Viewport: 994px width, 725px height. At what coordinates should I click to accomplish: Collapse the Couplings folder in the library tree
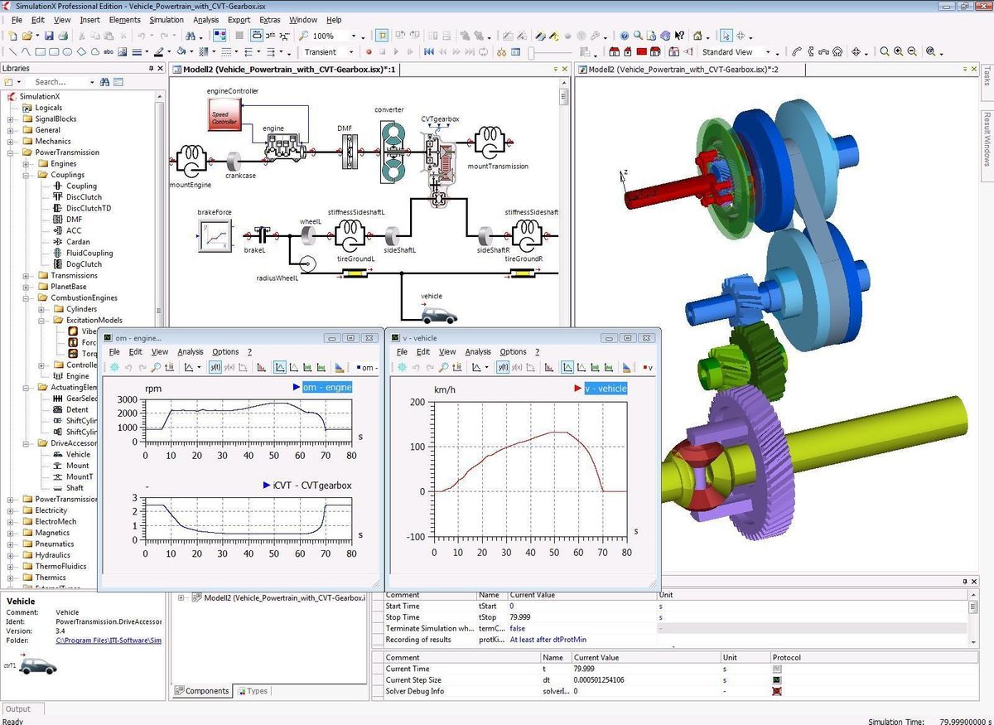[x=26, y=175]
